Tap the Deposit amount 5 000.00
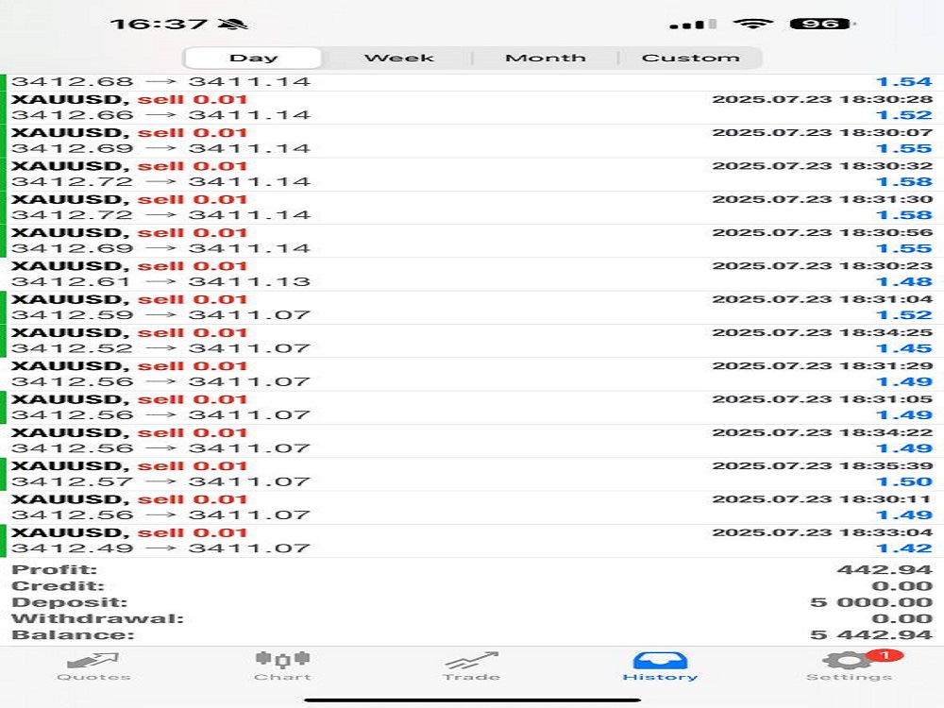This screenshot has height=708, width=944. [871, 602]
